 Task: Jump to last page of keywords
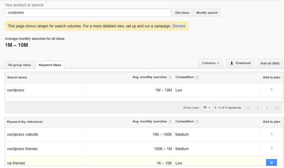click(277, 108)
